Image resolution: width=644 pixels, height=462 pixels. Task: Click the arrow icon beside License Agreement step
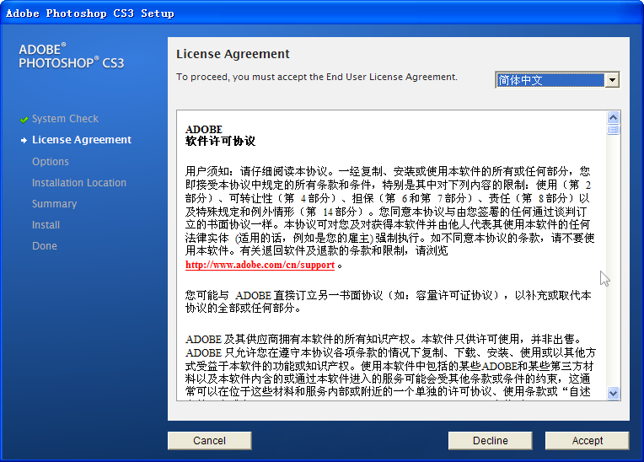coord(24,141)
